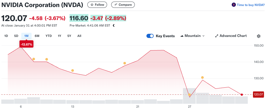Image resolution: width=268 pixels, height=110 pixels.
Task: Click the purple icon beside Time to buy NVDA
Action: click(x=234, y=5)
